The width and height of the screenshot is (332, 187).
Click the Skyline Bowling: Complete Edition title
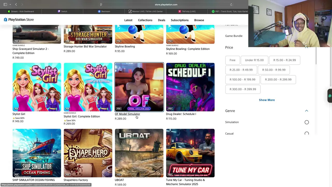[x=188, y=49]
